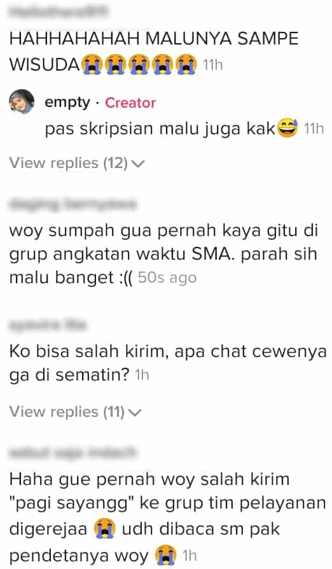332x569 pixels.
Task: Click the '50s ago' timestamp
Action: (167, 278)
